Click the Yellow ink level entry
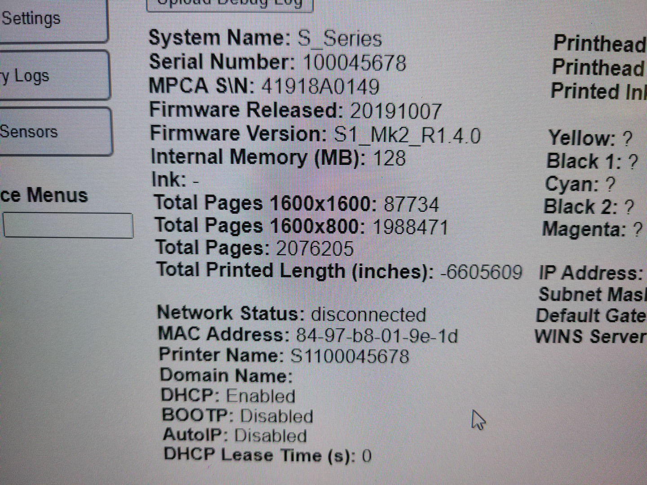647x485 pixels. click(590, 138)
